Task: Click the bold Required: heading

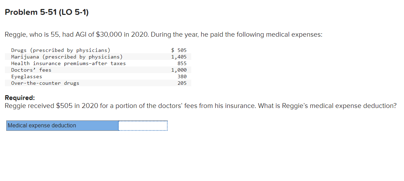Action: (x=20, y=98)
